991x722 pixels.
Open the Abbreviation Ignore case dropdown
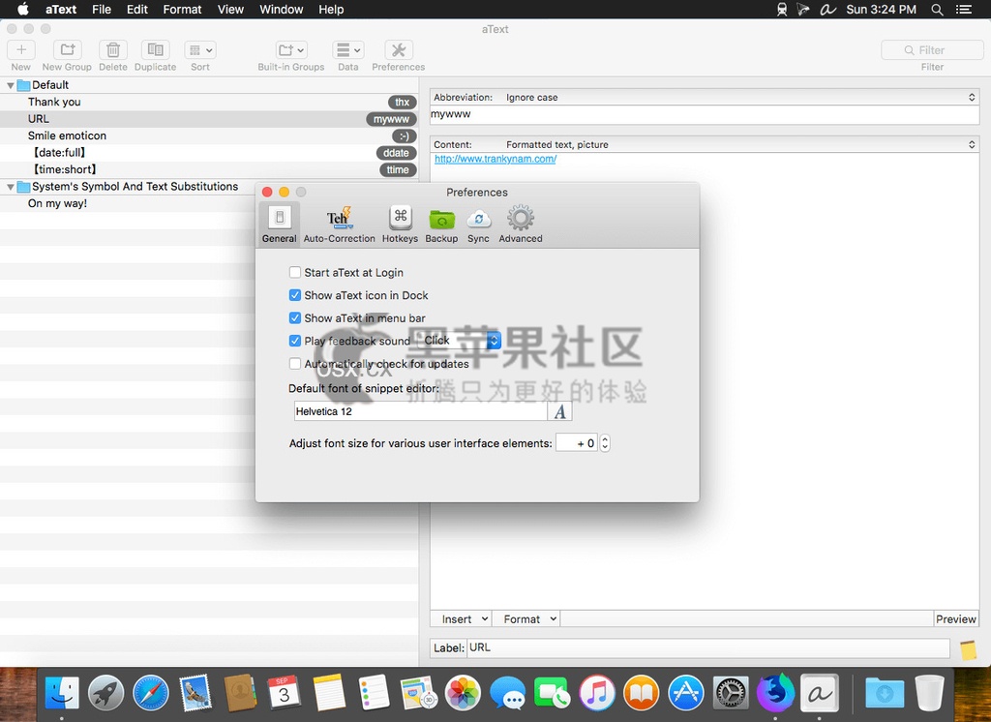pos(705,98)
